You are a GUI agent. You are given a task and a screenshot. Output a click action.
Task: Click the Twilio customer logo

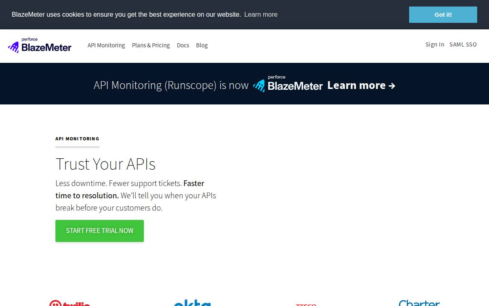click(69, 303)
